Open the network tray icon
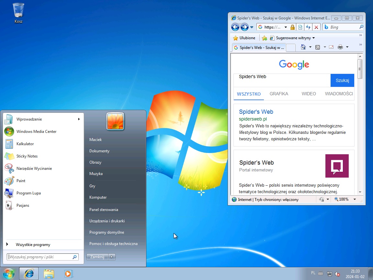The width and height of the screenshot is (373, 280). click(x=330, y=274)
